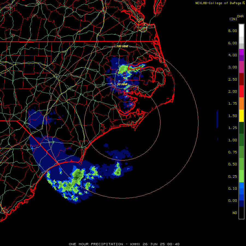Click the KMHX station identifier in the caption
The width and height of the screenshot is (246, 246).
click(136, 244)
